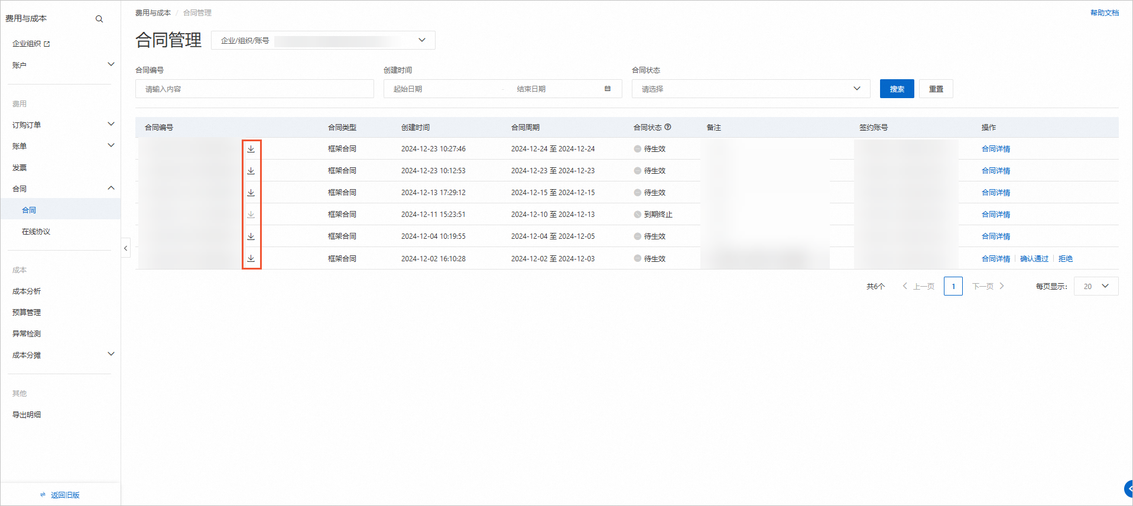Open the calendar icon in date range
Viewport: 1133px width, 506px height.
(x=608, y=89)
